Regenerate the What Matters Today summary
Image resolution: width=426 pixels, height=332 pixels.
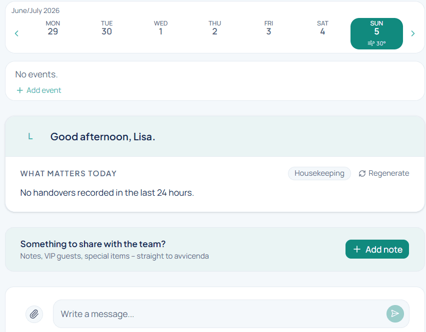[383, 173]
